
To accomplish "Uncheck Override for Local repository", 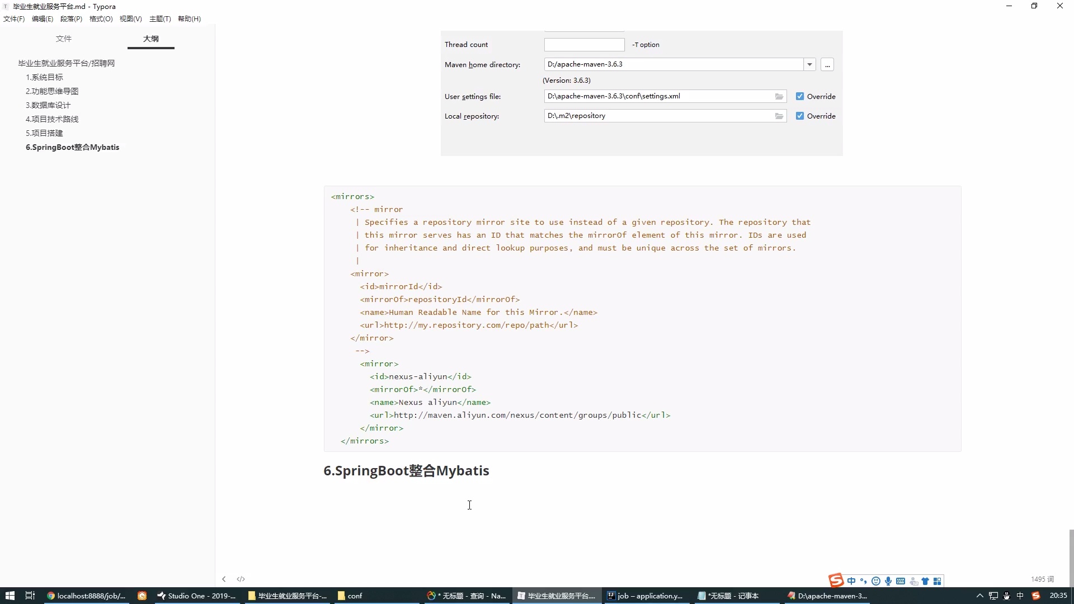I will pos(800,116).
